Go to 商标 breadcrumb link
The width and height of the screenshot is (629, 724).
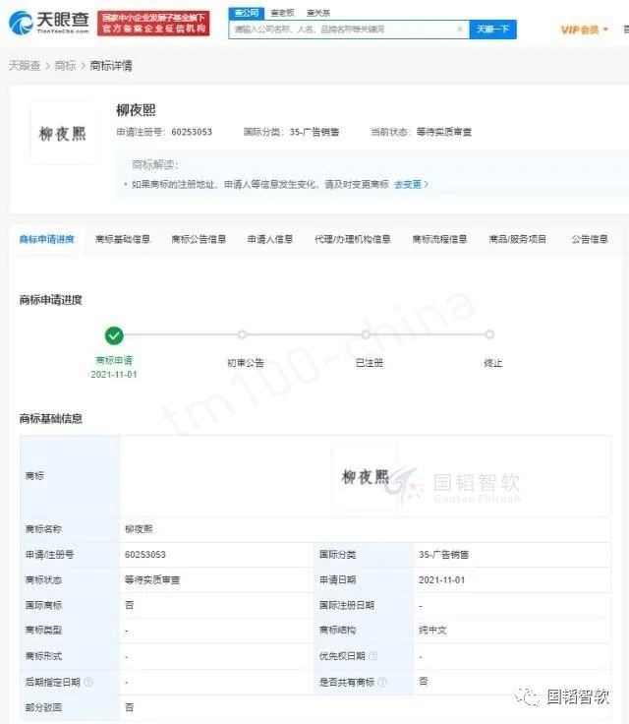click(x=65, y=66)
